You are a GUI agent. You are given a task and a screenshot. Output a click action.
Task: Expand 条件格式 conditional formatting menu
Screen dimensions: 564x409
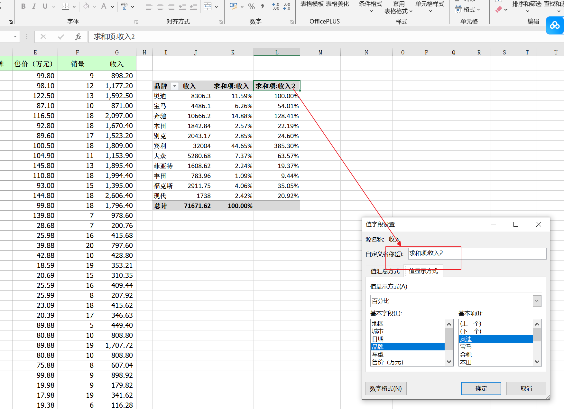[371, 7]
